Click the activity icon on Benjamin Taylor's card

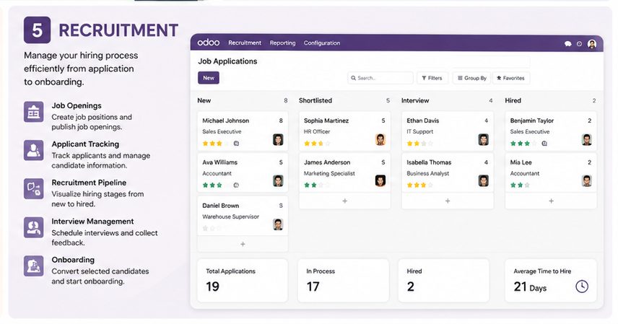[544, 144]
